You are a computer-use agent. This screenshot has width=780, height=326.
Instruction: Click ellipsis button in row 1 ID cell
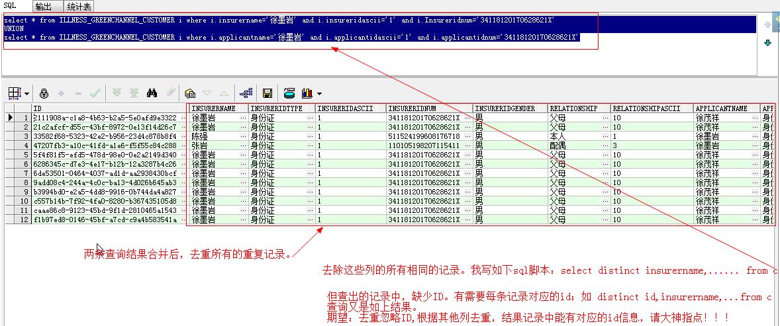[x=183, y=118]
